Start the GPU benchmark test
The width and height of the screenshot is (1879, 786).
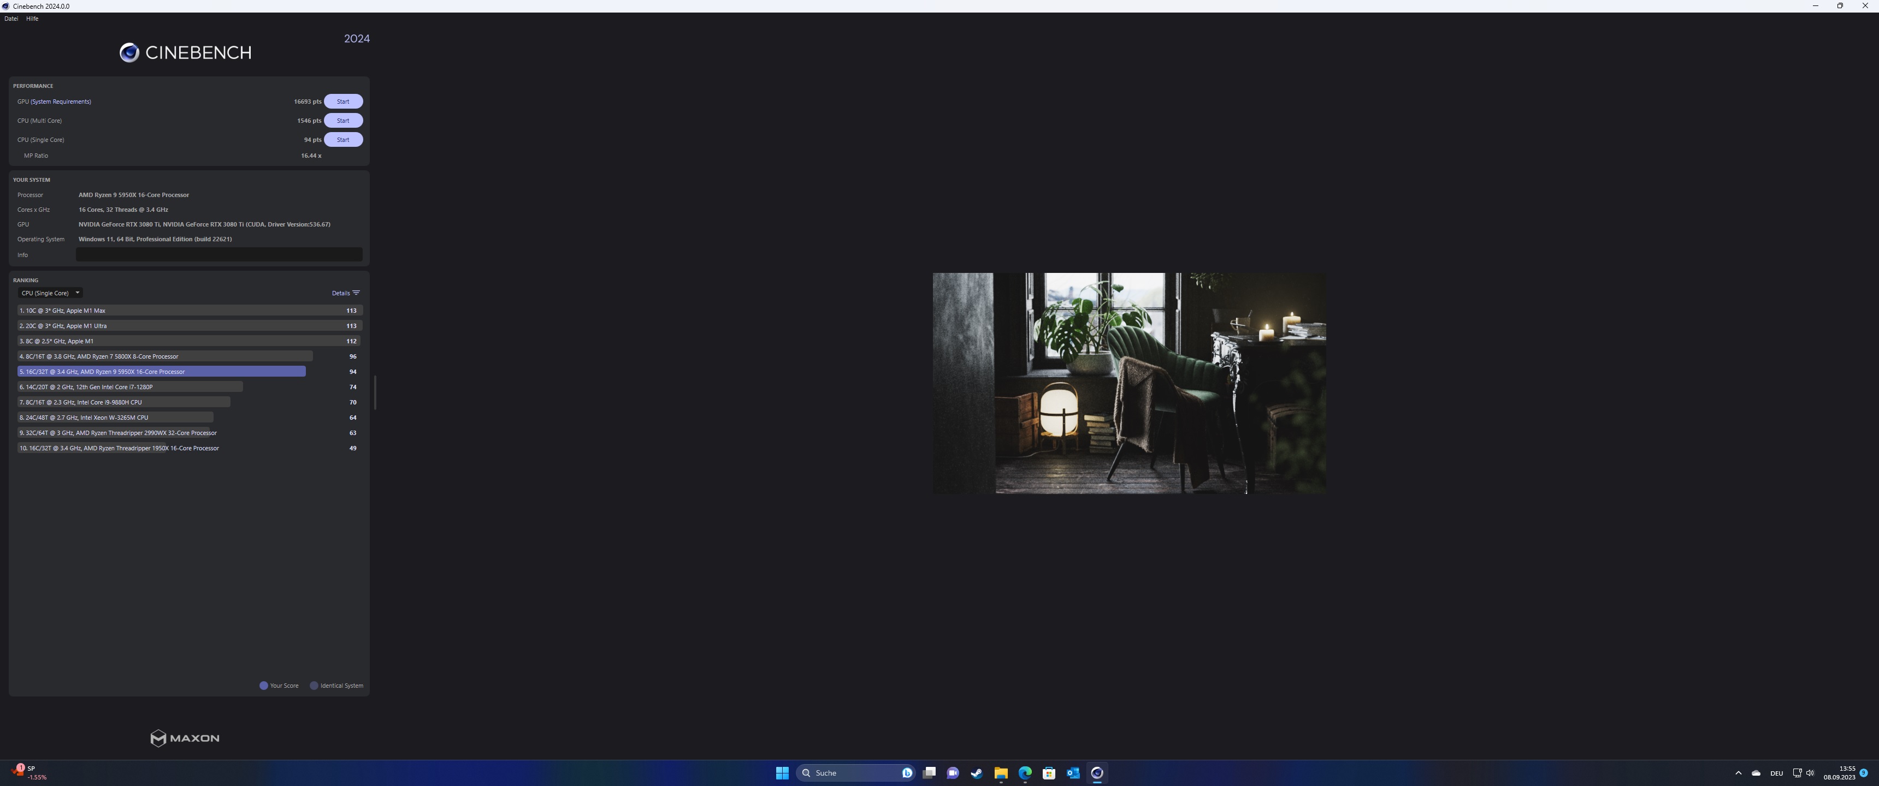[x=343, y=102]
